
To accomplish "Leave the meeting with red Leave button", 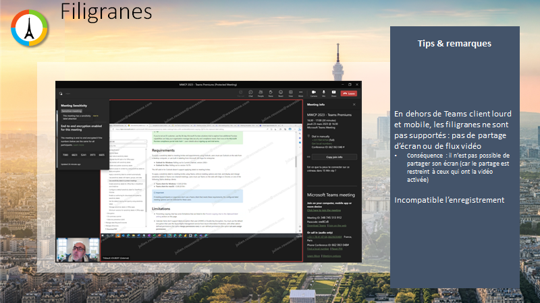I will click(x=349, y=94).
